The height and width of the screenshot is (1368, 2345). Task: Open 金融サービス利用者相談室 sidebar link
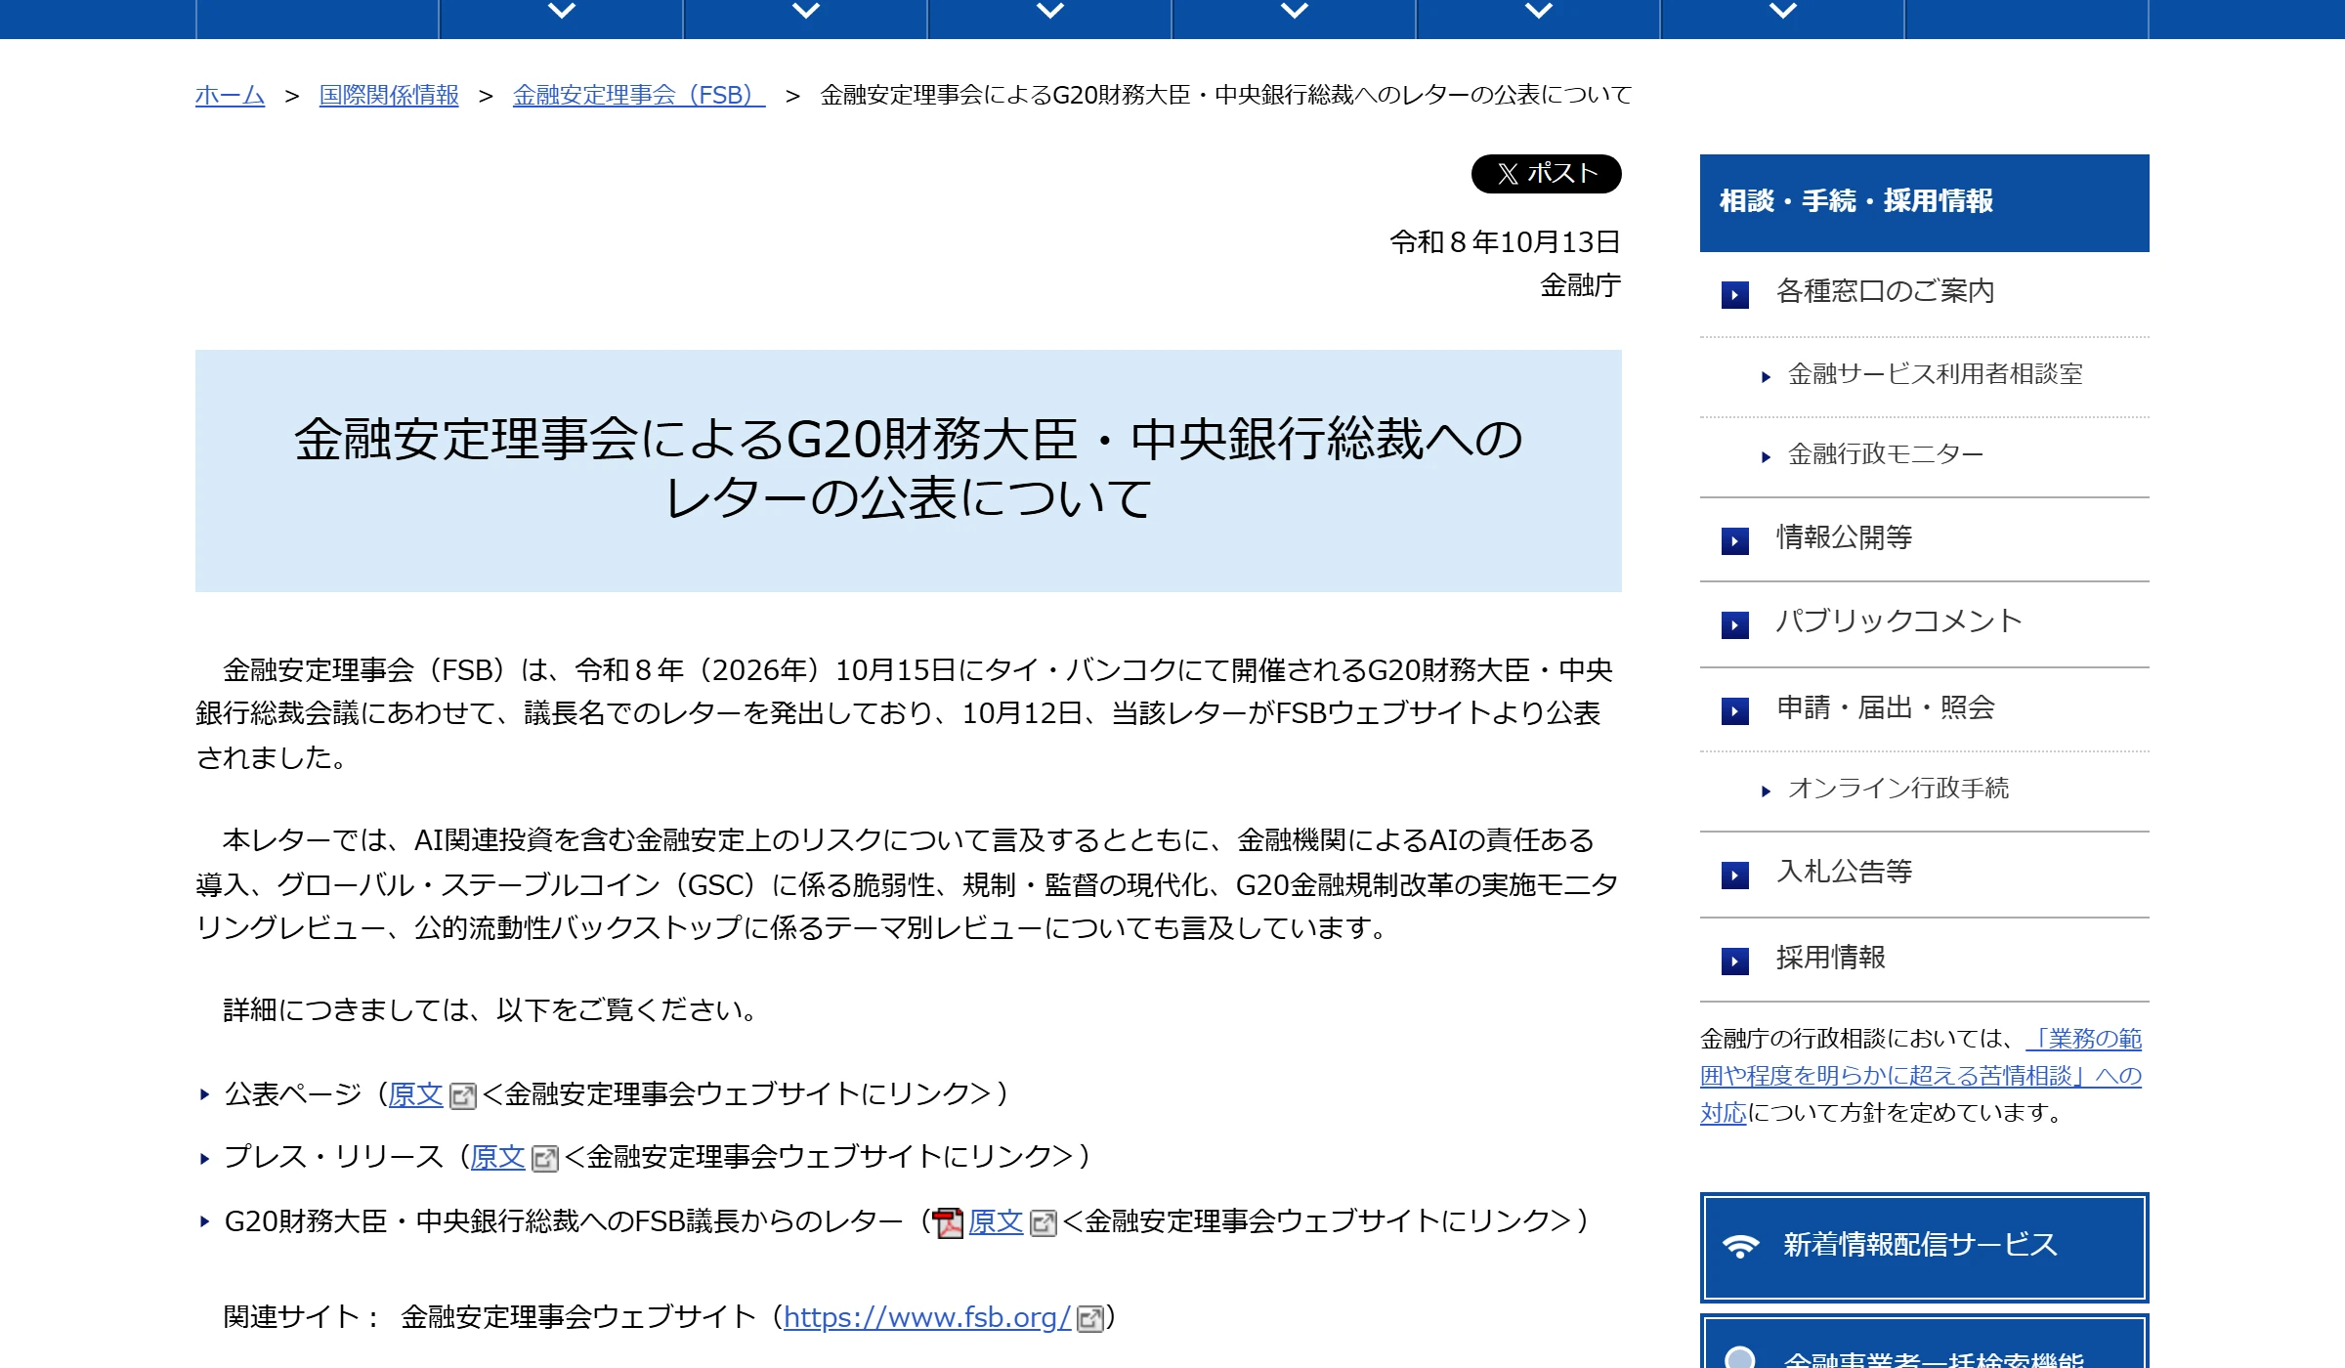pos(1935,374)
